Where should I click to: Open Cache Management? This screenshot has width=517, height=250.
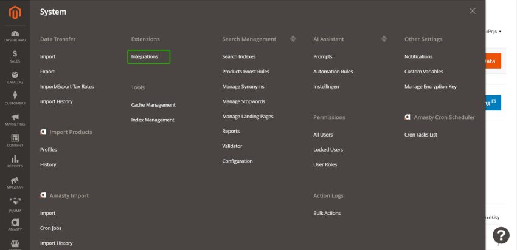pyautogui.click(x=153, y=105)
